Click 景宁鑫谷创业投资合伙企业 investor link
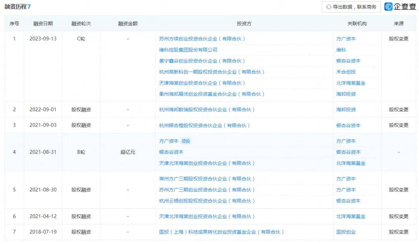The image size is (419, 244). coord(202,61)
